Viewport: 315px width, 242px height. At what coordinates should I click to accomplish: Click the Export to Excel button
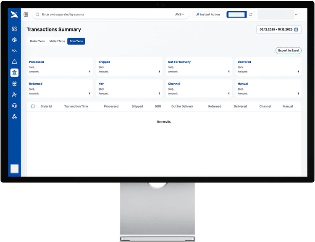[x=289, y=51]
